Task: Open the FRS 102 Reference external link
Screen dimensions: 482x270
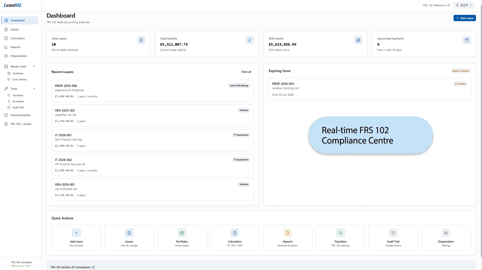Action: [x=436, y=5]
